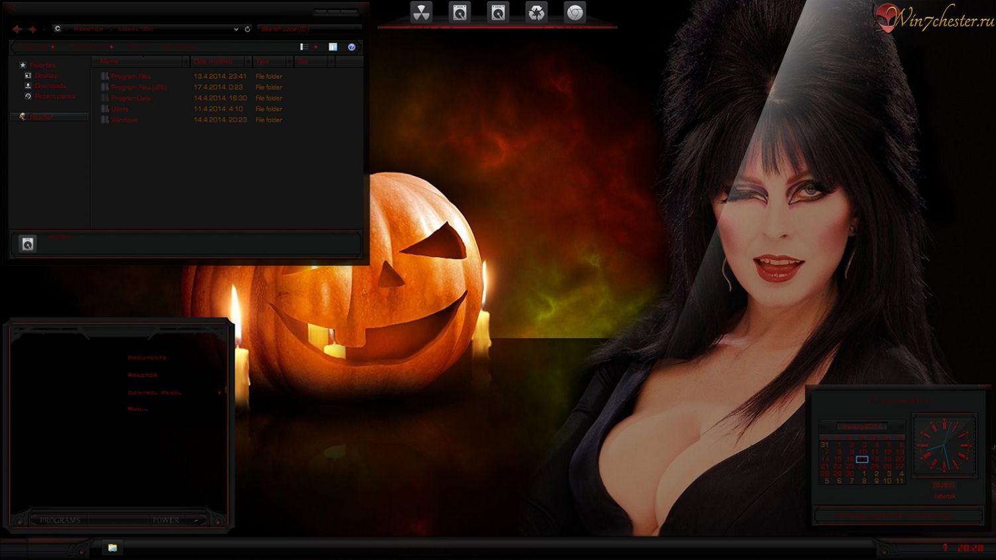Open Control Panel from the Start menu
996x560 pixels.
[x=155, y=393]
